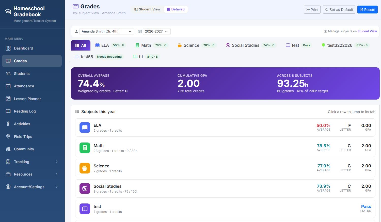Select the ELA subject tab
This screenshot has height=222, width=381.
tap(110, 45)
